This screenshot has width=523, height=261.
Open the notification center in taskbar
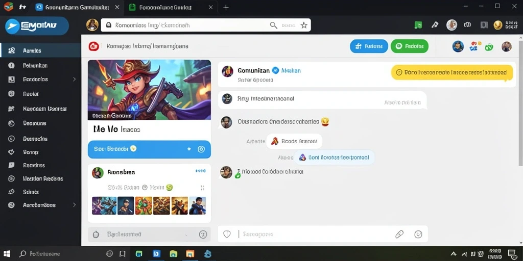pyautogui.click(x=512, y=254)
